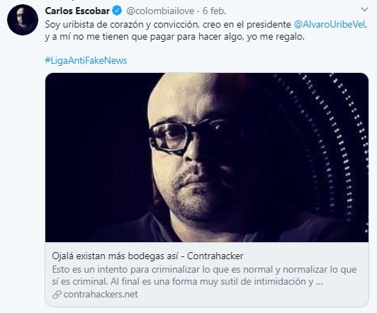
Task: Open the 6 feb. tweet timestamp
Action: (214, 11)
